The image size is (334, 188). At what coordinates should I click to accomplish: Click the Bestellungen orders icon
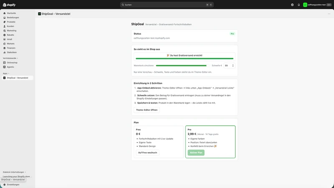(5, 18)
